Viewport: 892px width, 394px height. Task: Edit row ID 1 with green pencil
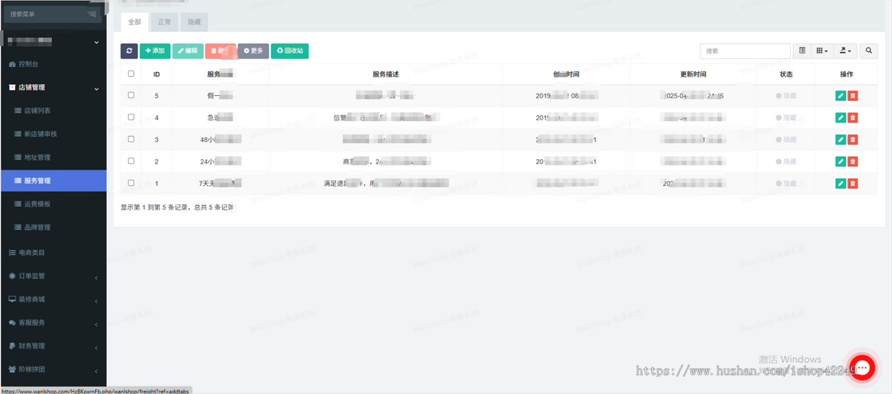840,184
